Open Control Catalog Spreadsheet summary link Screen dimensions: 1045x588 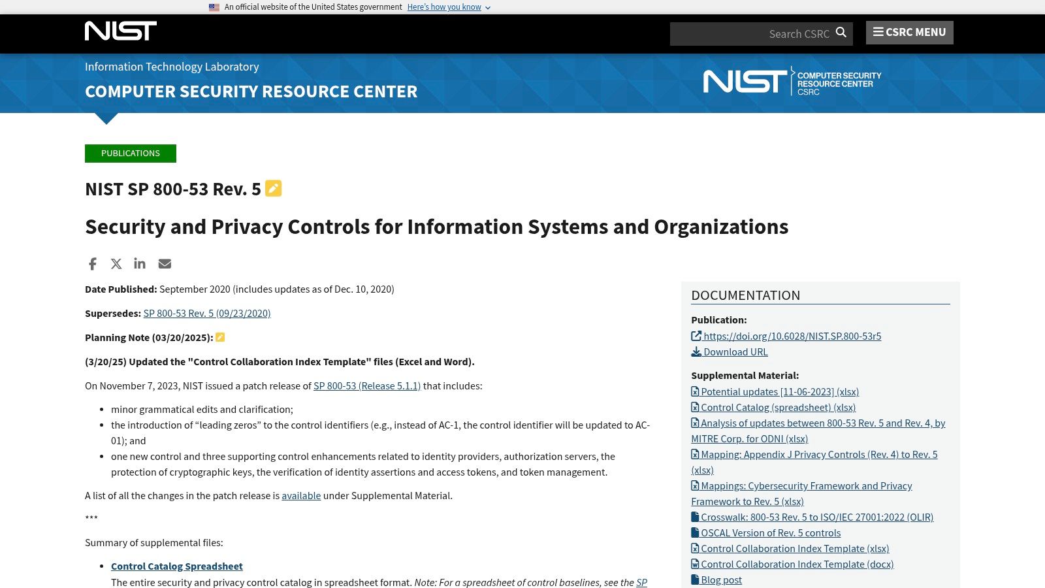tap(177, 566)
